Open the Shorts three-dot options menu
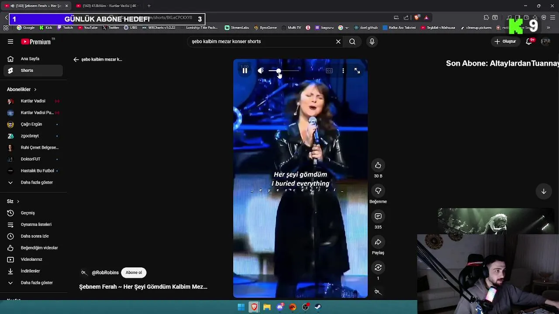The height and width of the screenshot is (314, 559). pyautogui.click(x=343, y=71)
